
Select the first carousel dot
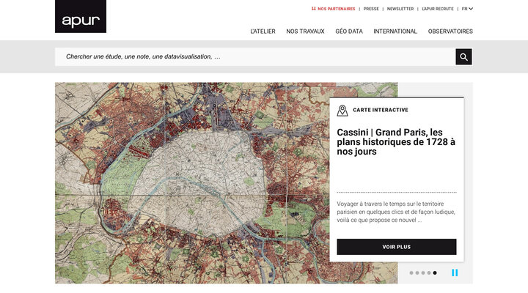click(411, 272)
